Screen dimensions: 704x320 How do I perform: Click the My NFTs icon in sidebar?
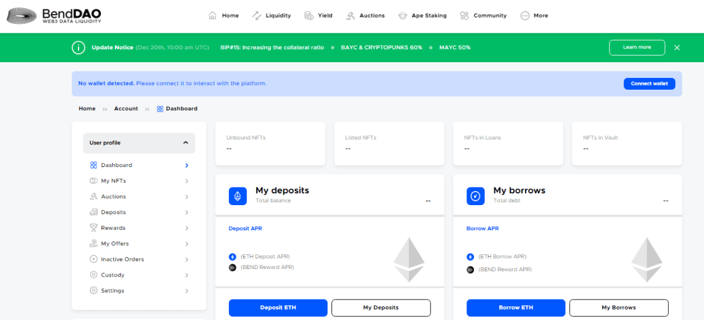[93, 181]
